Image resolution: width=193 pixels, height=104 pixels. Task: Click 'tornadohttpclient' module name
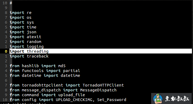pyautogui.click(x=42, y=85)
